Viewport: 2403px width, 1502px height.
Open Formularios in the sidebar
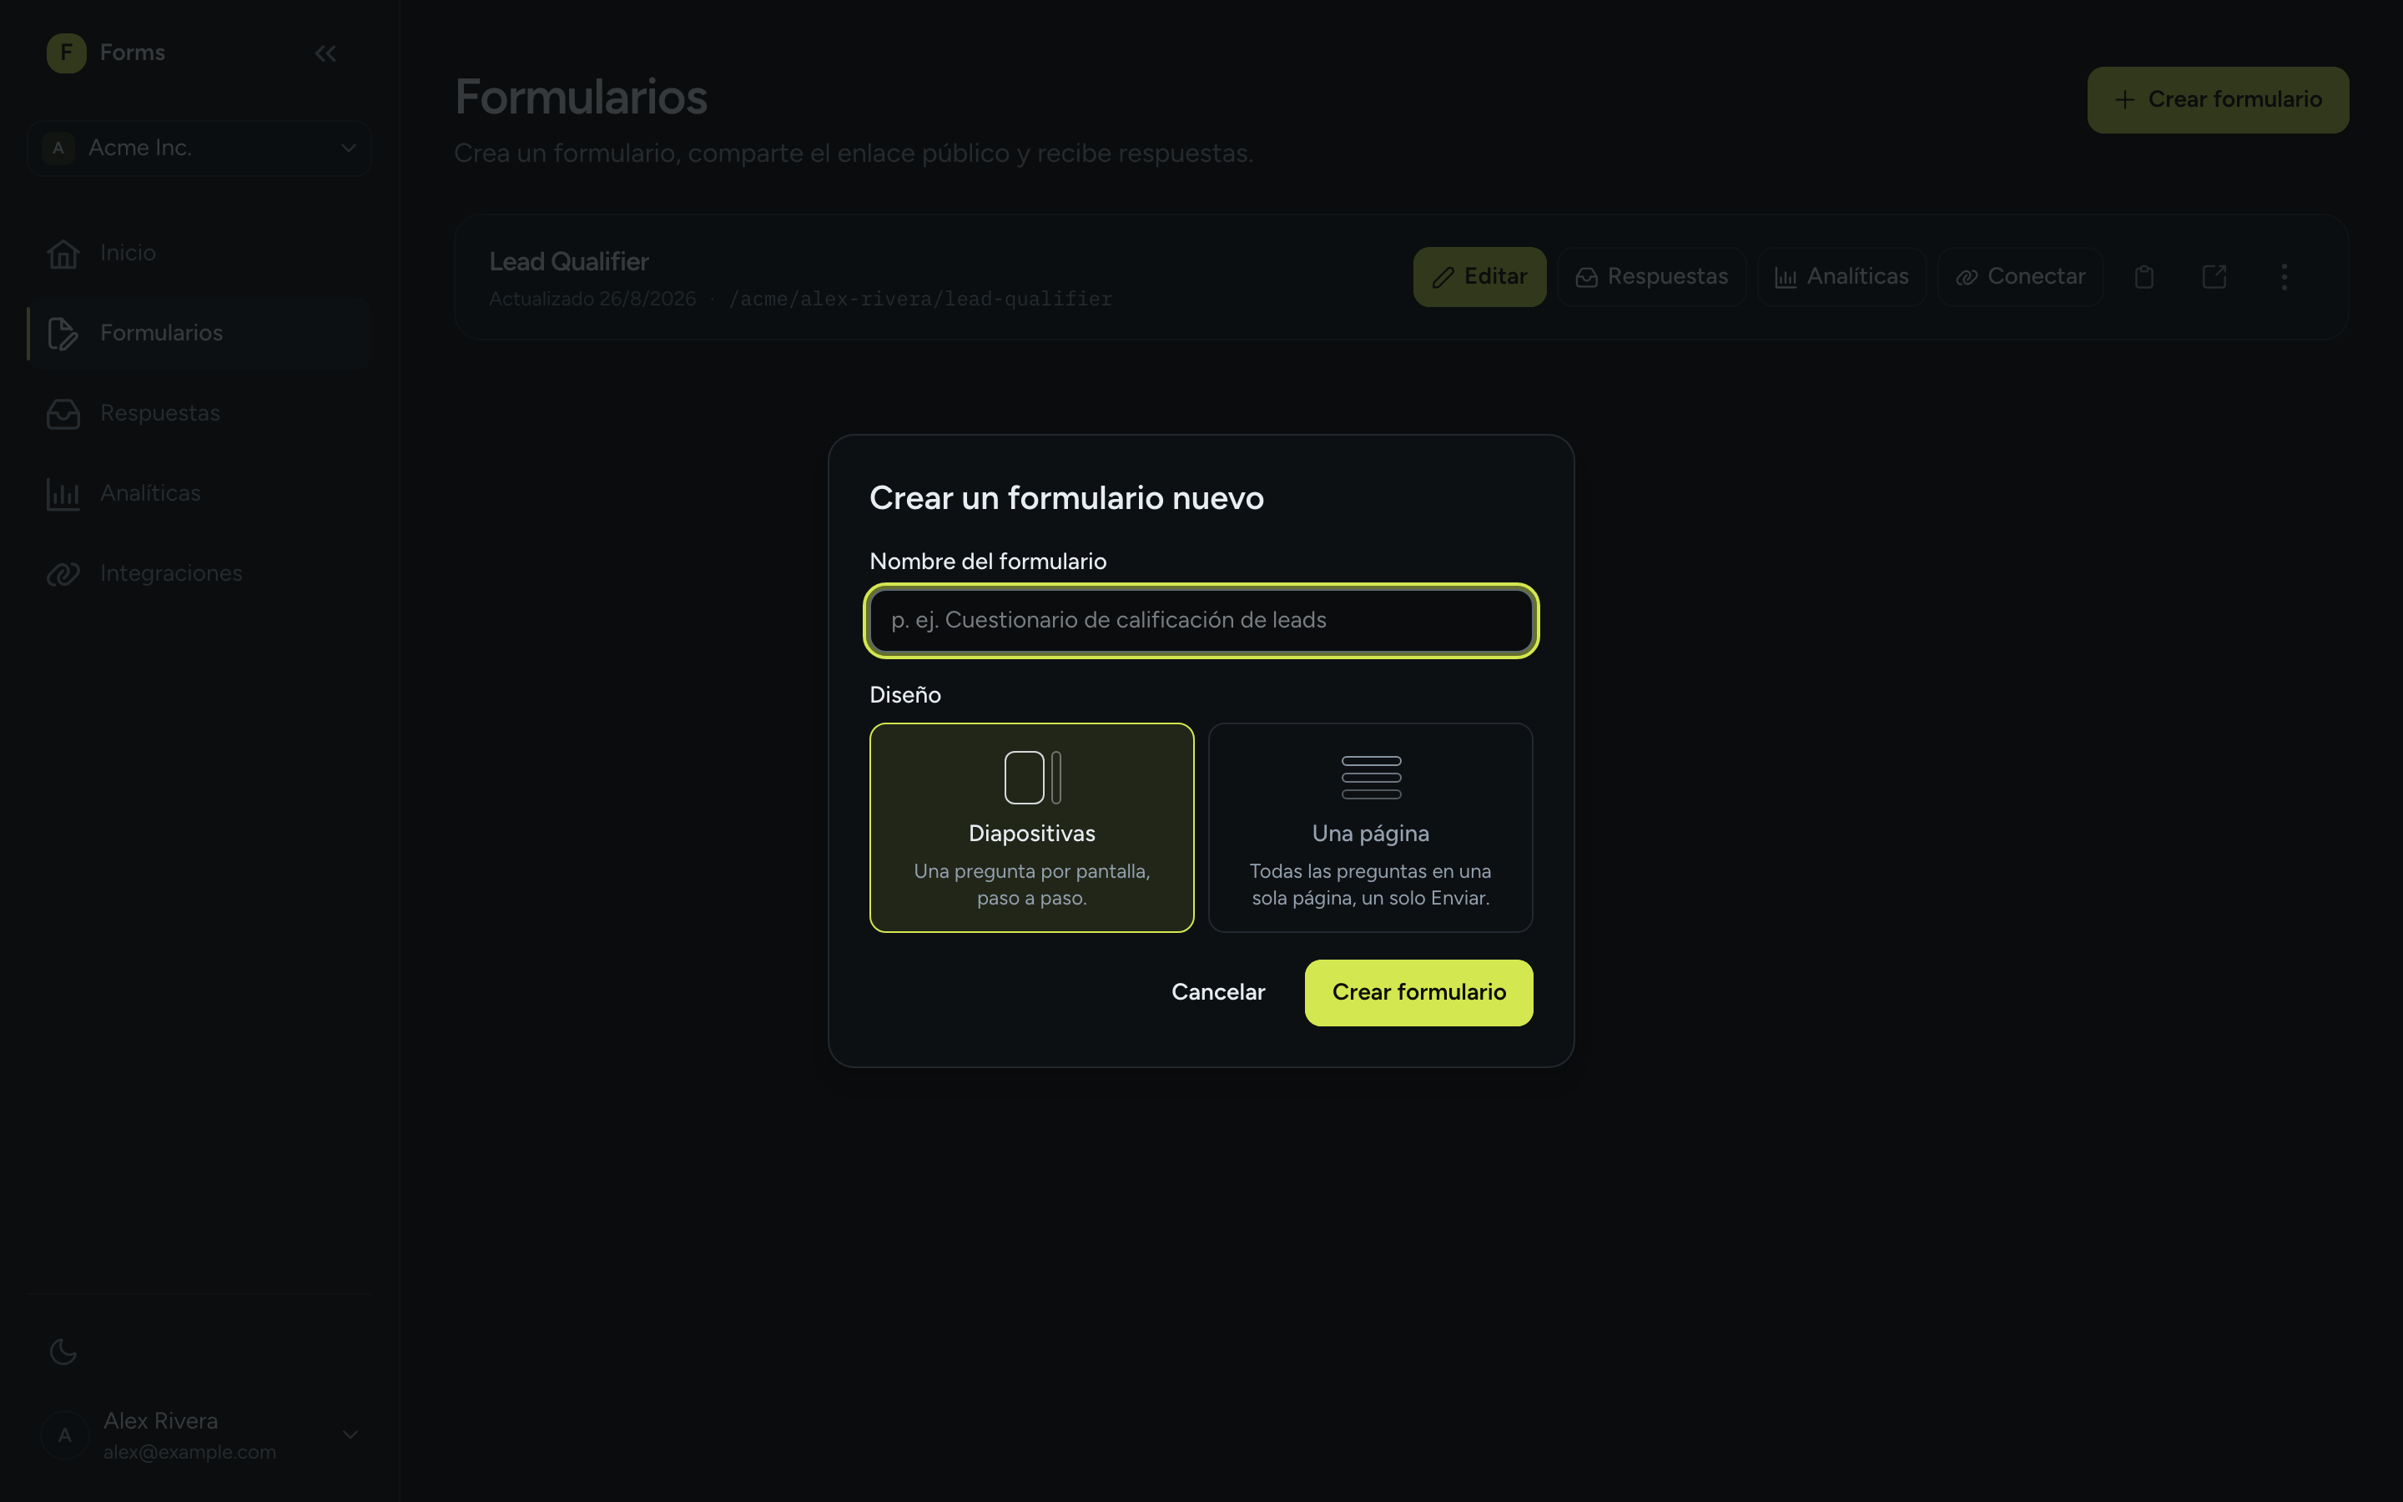[199, 333]
